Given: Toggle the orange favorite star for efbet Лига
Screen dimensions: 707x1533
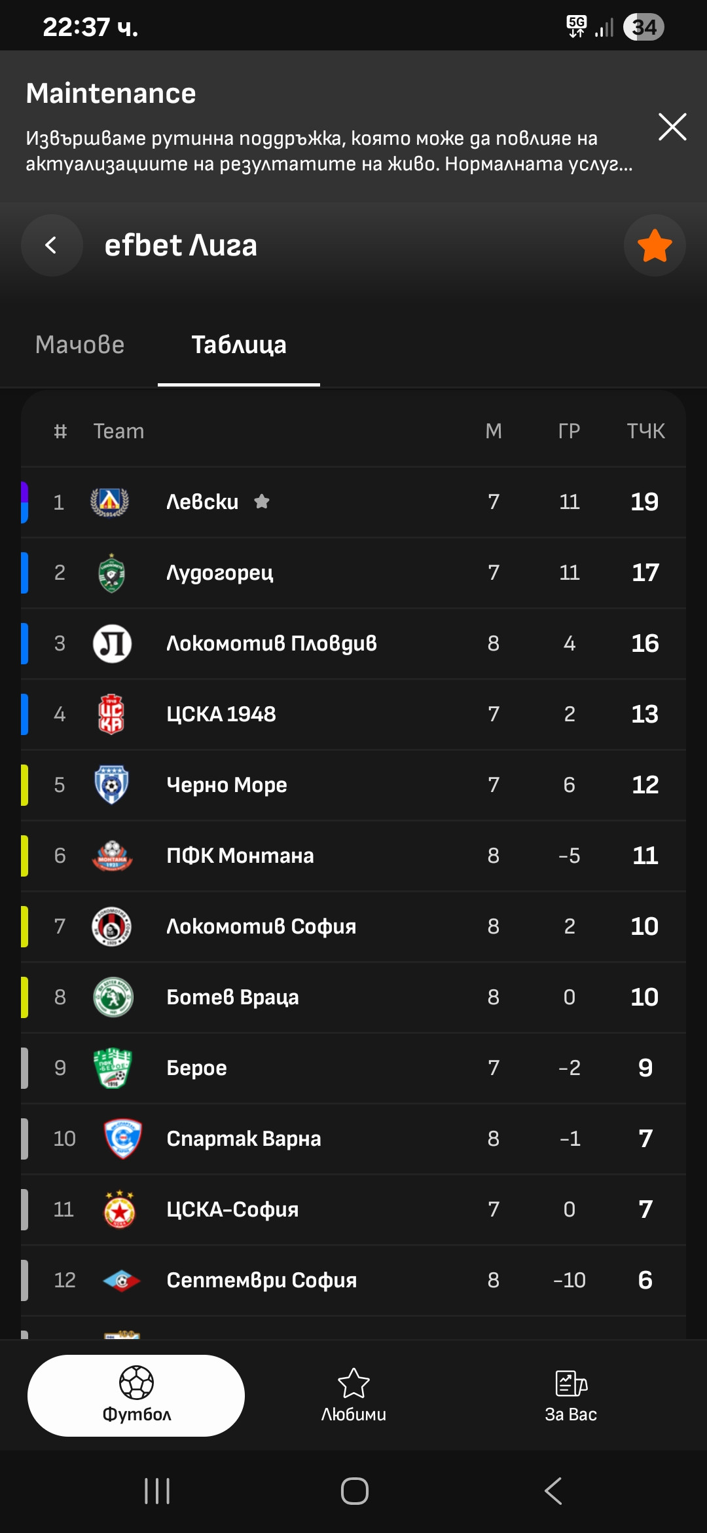Looking at the screenshot, I should point(654,246).
